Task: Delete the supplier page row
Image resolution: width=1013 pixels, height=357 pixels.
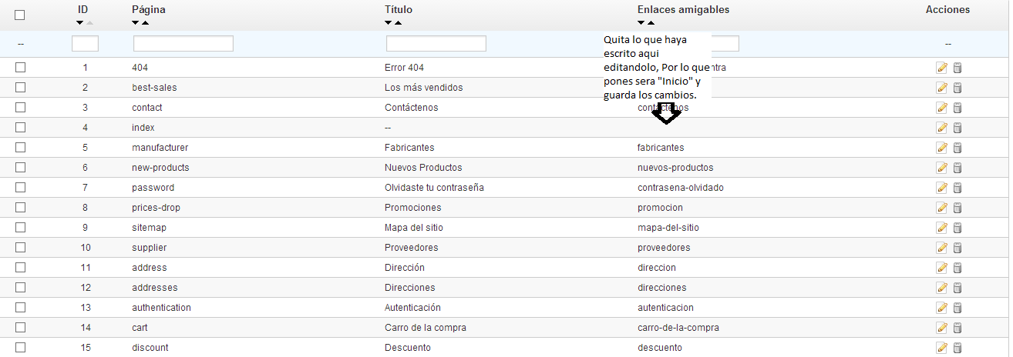Action: pyautogui.click(x=957, y=248)
